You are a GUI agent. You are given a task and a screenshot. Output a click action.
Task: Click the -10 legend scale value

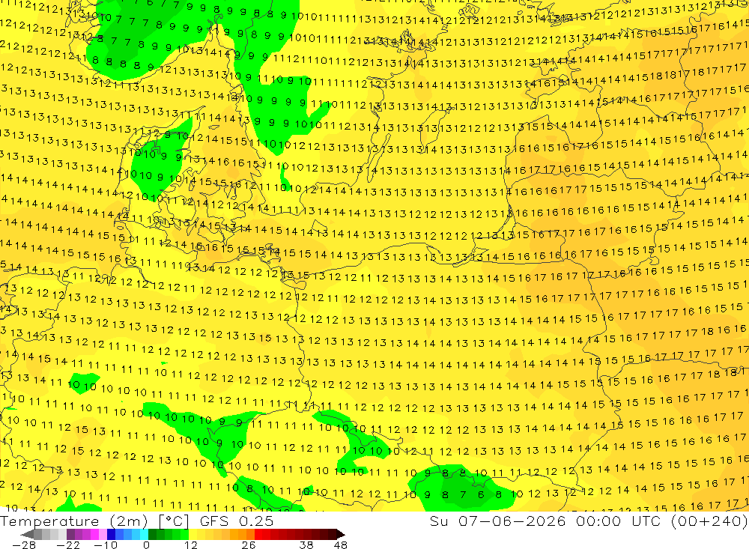pyautogui.click(x=106, y=545)
